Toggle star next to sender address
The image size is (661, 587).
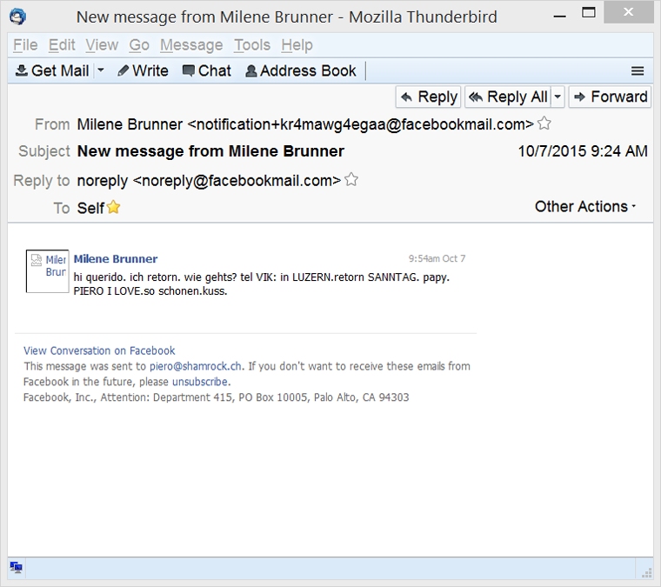(544, 123)
